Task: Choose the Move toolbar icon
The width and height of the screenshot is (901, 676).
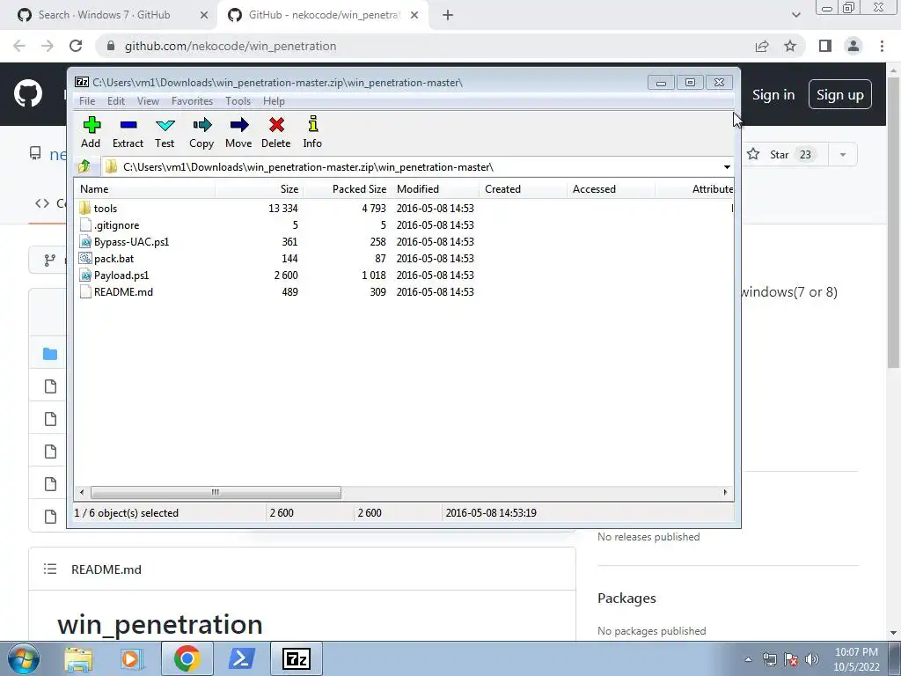Action: coord(238,133)
